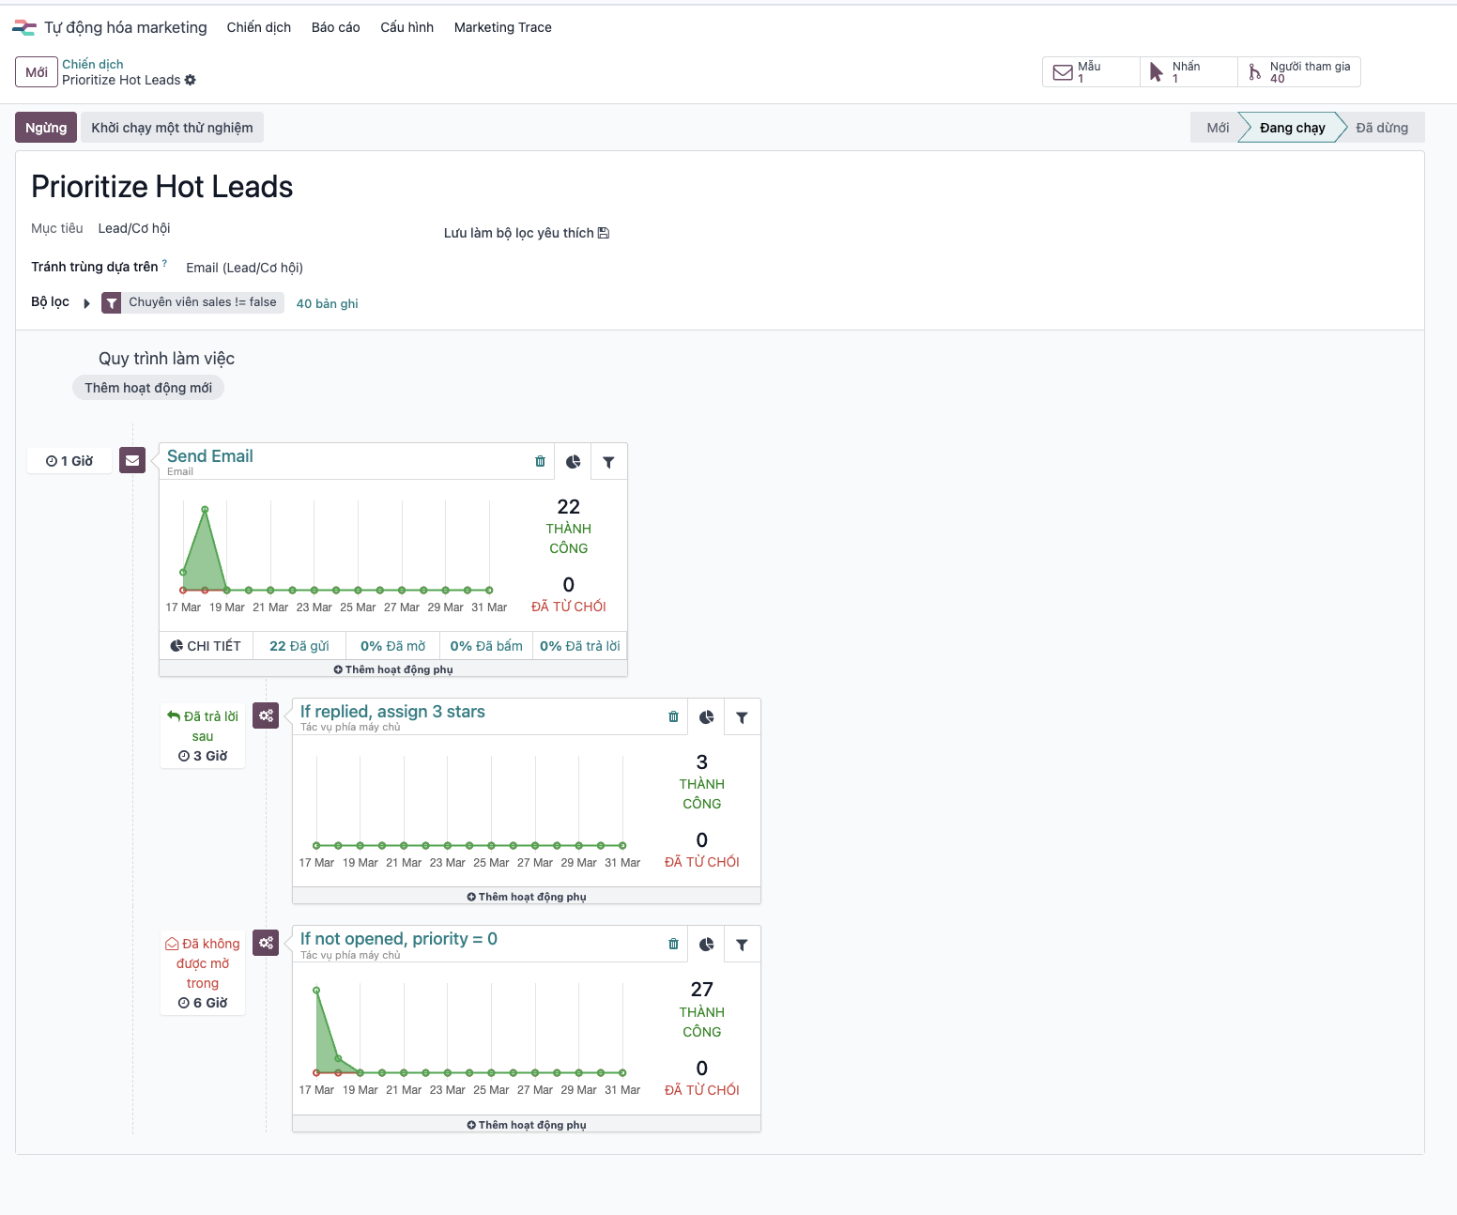
Task: Click the email envelope icon of Send Email activity
Action: (132, 460)
